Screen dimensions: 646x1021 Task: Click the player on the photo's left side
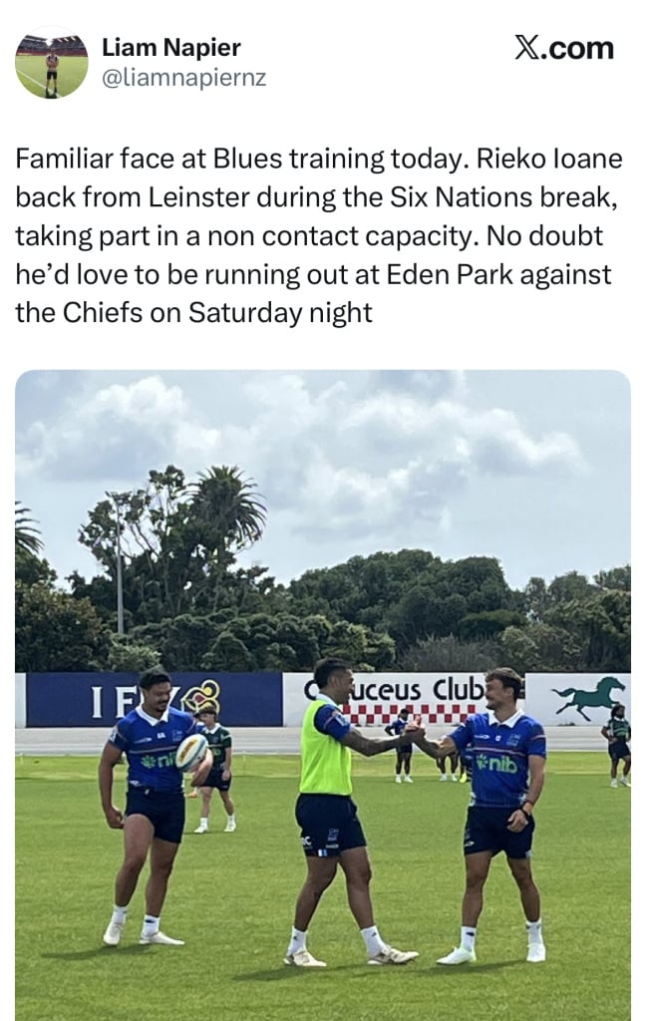pyautogui.click(x=152, y=806)
